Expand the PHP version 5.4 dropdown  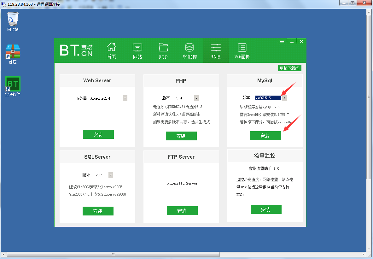[196, 98]
